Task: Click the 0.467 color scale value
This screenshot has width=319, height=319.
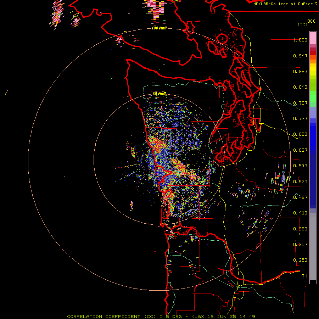Action: click(x=300, y=197)
